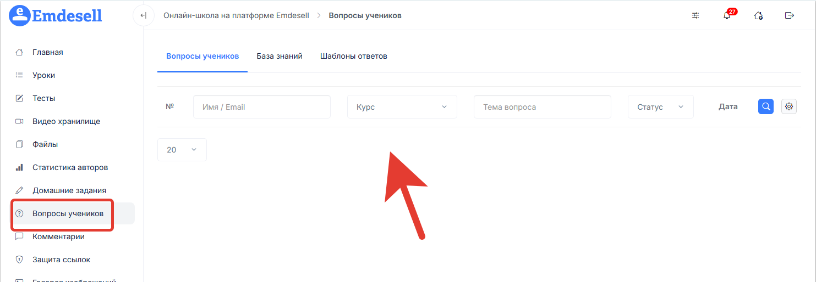This screenshot has width=816, height=282.
Task: Select the Вопросы учеников tab
Action: tap(202, 56)
